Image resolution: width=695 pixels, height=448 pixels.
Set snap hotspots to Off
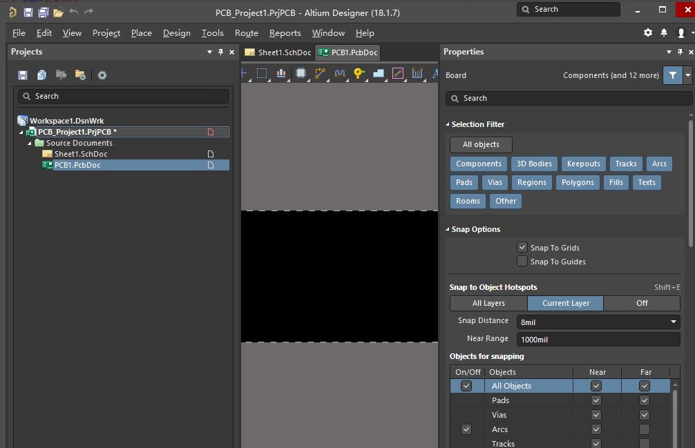(641, 303)
